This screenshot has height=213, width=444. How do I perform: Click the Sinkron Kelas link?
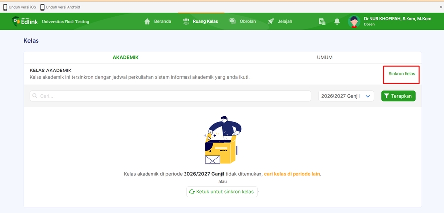click(402, 74)
